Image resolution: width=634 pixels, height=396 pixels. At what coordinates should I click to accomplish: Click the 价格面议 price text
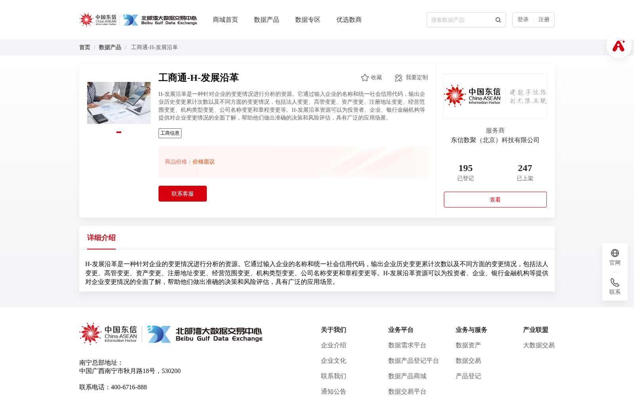point(204,162)
